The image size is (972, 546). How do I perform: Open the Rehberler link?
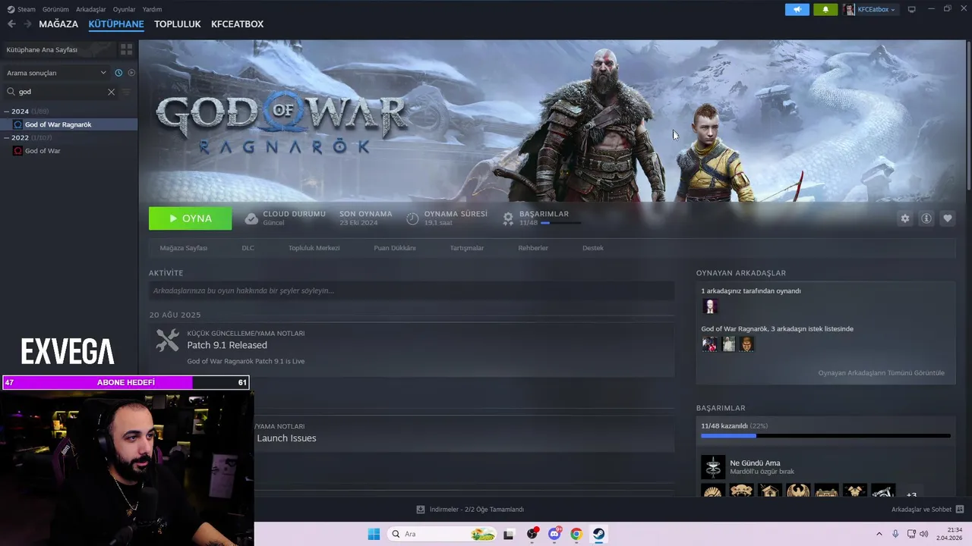click(x=533, y=248)
